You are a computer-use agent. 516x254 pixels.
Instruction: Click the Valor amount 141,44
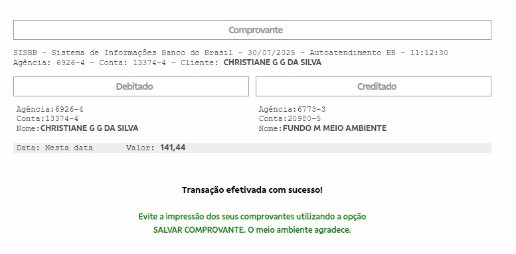[173, 148]
